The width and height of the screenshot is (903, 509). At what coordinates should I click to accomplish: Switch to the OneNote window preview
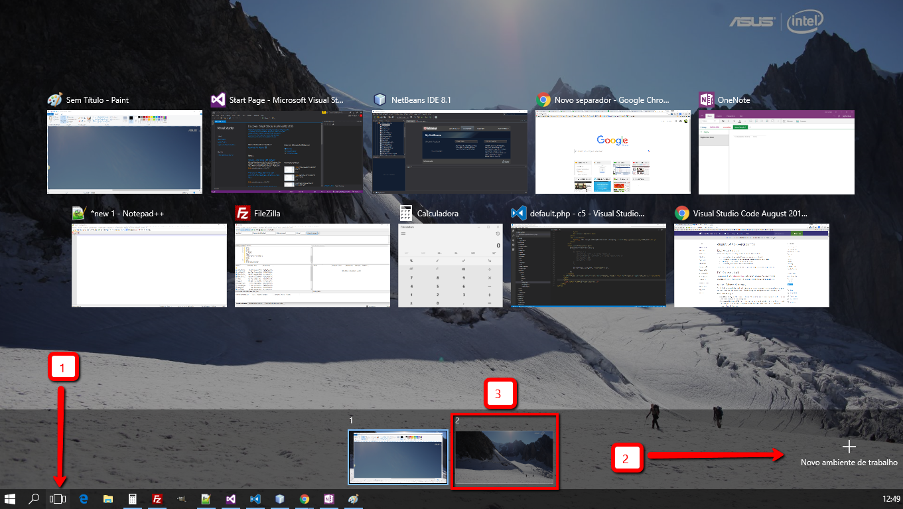tap(776, 152)
